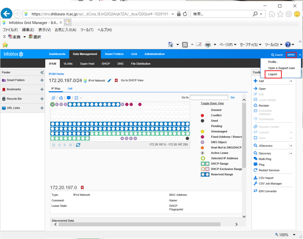303x239 pixels.
Task: Click Open in the Toolbar panel
Action: pyautogui.click(x=262, y=89)
